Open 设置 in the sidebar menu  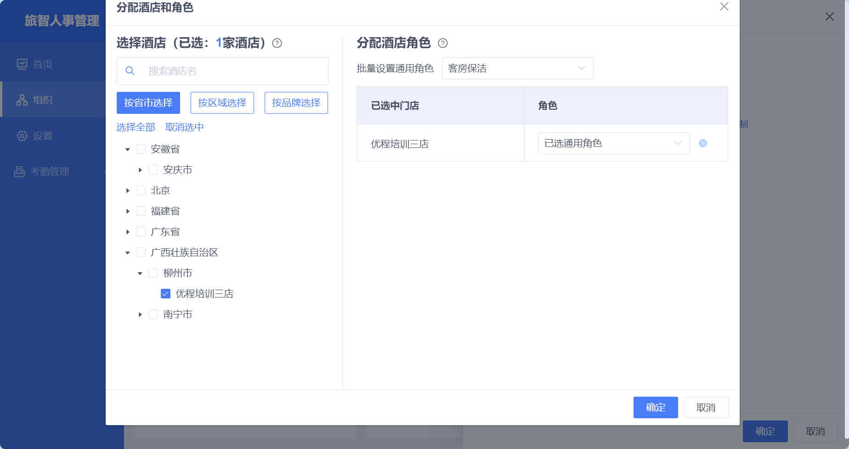pyautogui.click(x=53, y=136)
